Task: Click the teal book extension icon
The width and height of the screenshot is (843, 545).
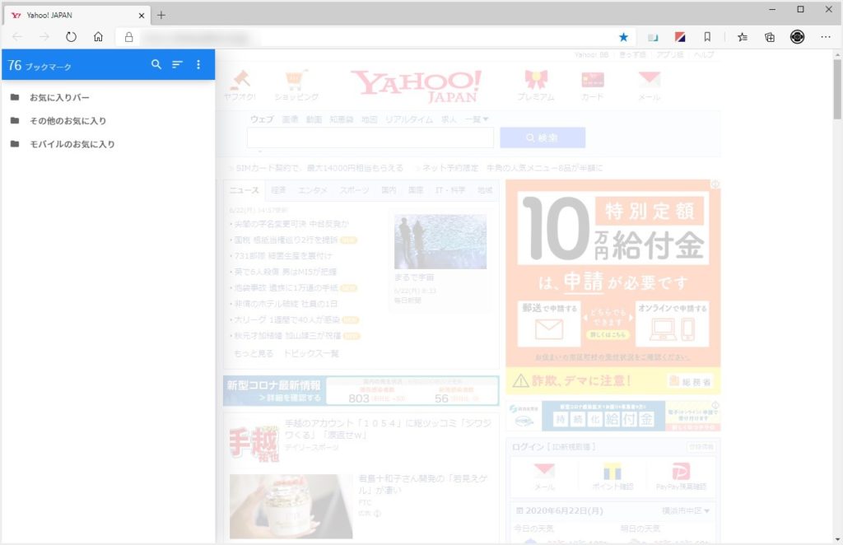Action: 653,37
